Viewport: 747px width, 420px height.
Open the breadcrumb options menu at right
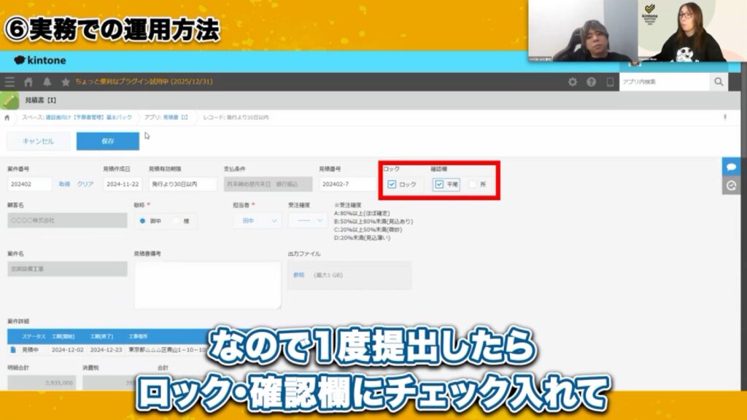tap(725, 117)
